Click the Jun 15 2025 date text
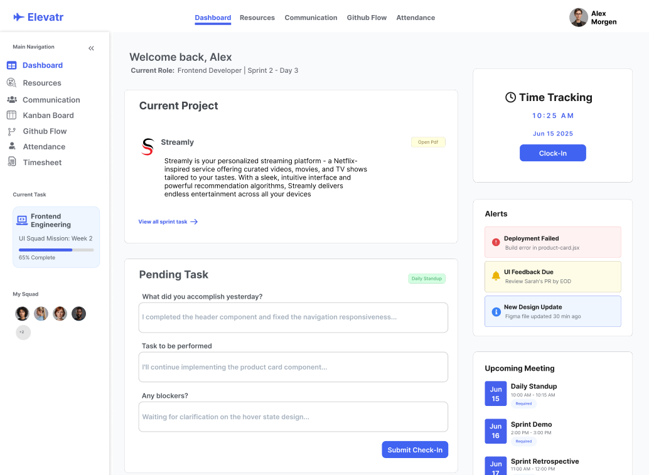Image resolution: width=649 pixels, height=475 pixels. click(552, 134)
